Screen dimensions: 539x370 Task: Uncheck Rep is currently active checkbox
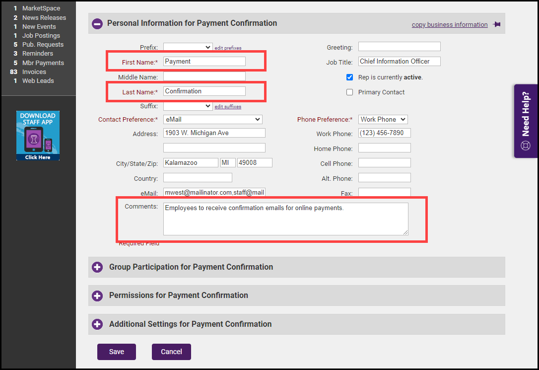pos(350,77)
